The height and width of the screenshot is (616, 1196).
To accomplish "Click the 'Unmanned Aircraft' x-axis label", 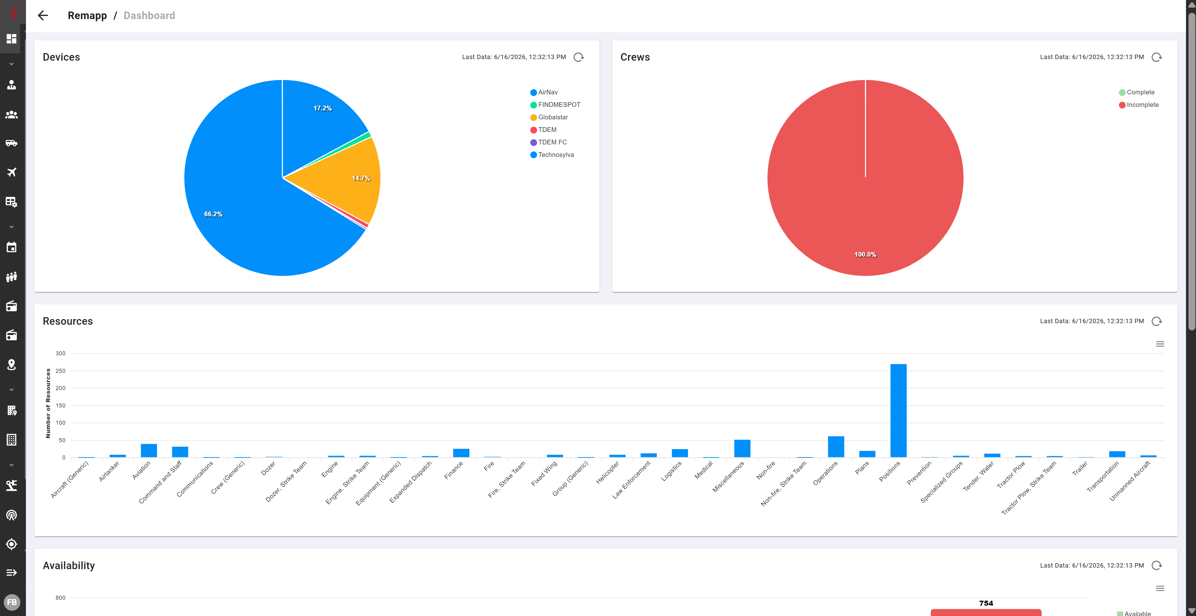I will coord(1130,481).
